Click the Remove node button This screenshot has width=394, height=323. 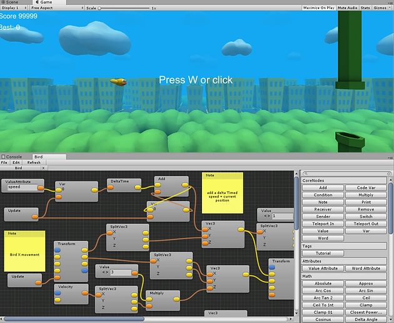[x=366, y=209]
